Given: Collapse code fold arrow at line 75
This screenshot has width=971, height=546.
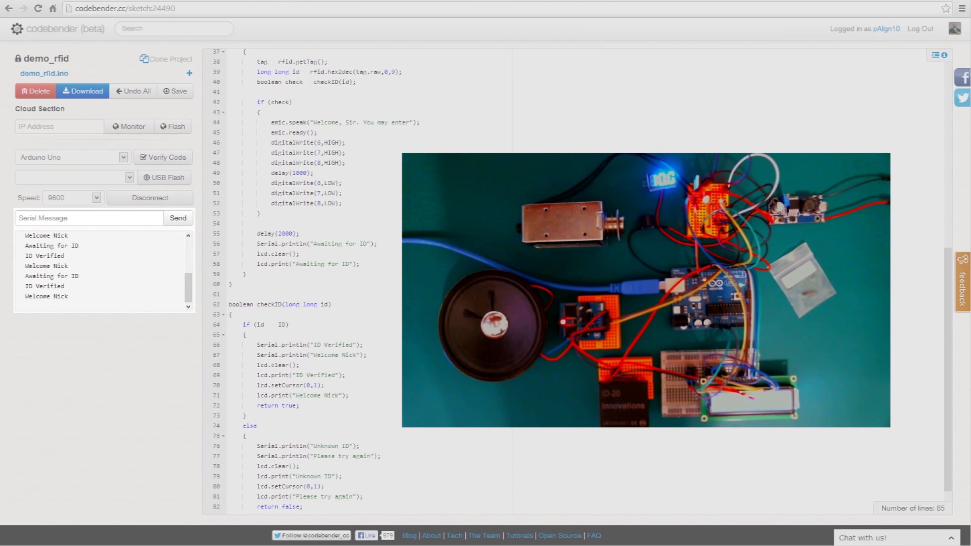Looking at the screenshot, I should pos(223,436).
